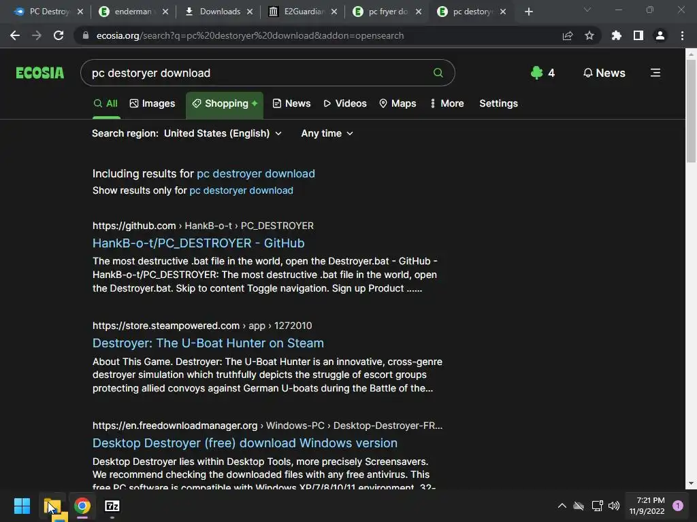The height and width of the screenshot is (522, 697).
Task: Open clock showing 7:21 PM
Action: pyautogui.click(x=647, y=506)
